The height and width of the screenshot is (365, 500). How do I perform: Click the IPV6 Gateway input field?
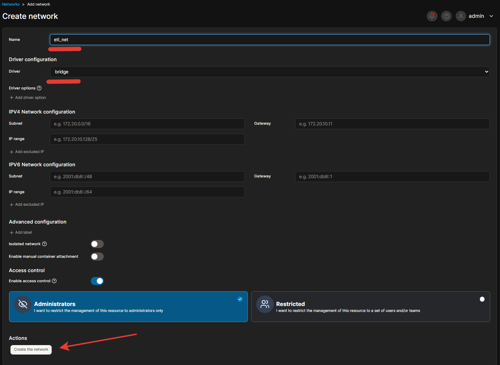(x=392, y=176)
